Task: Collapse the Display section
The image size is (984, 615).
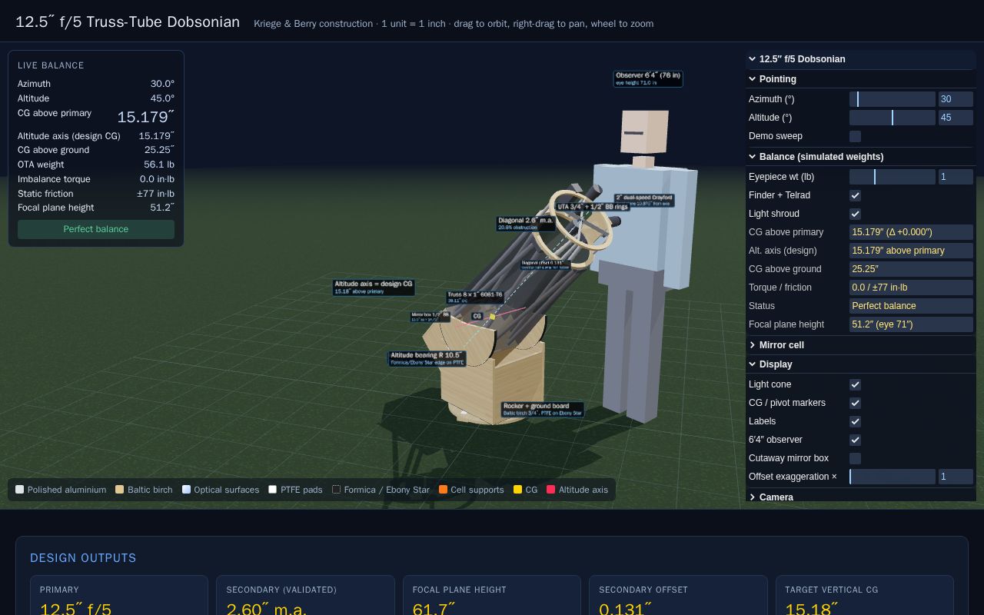Action: tap(860, 364)
